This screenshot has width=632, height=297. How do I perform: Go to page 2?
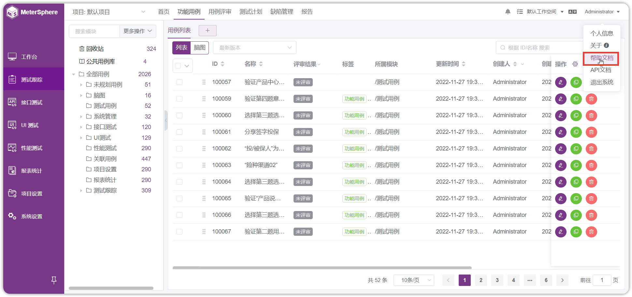pos(481,280)
